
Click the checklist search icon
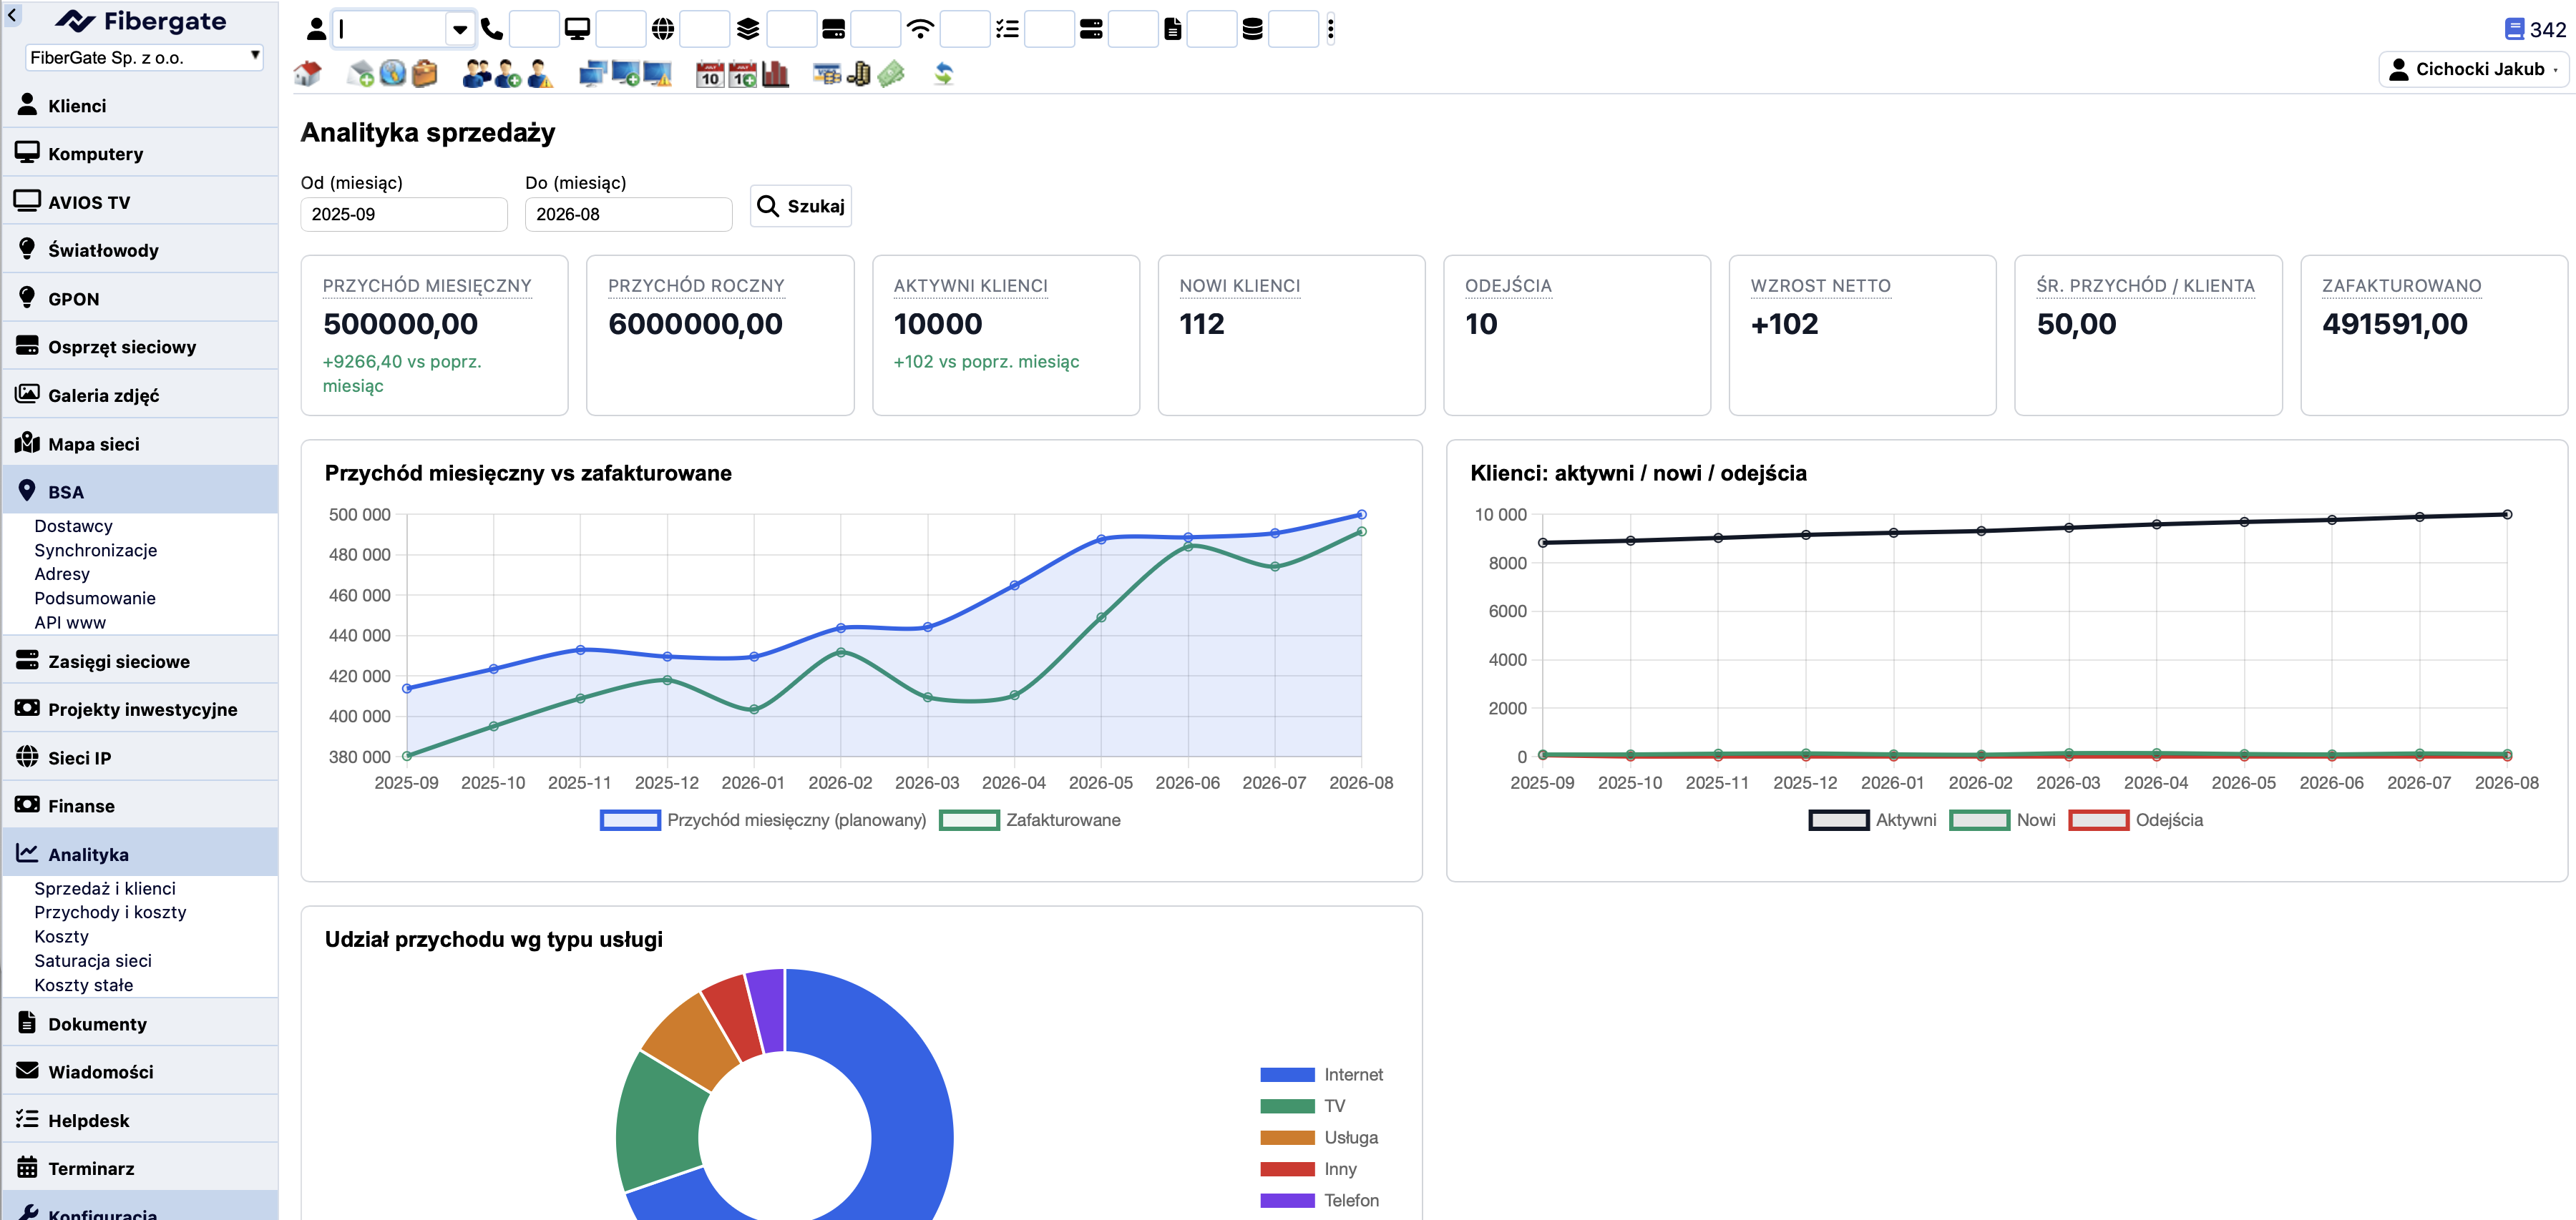(1007, 29)
